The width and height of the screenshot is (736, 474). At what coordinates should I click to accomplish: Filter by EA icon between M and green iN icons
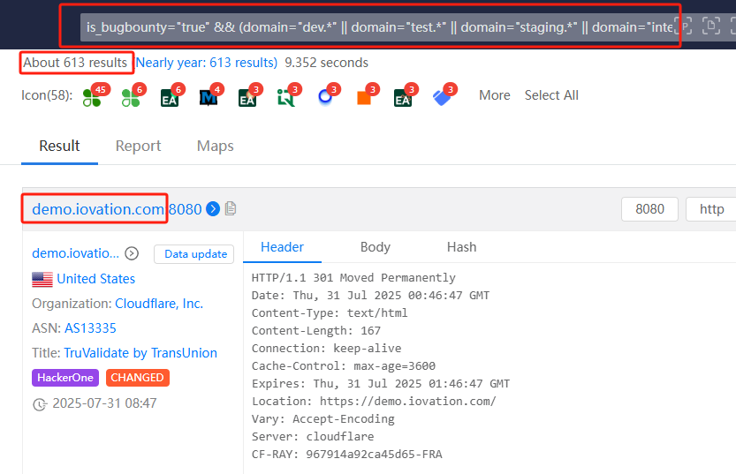[247, 97]
